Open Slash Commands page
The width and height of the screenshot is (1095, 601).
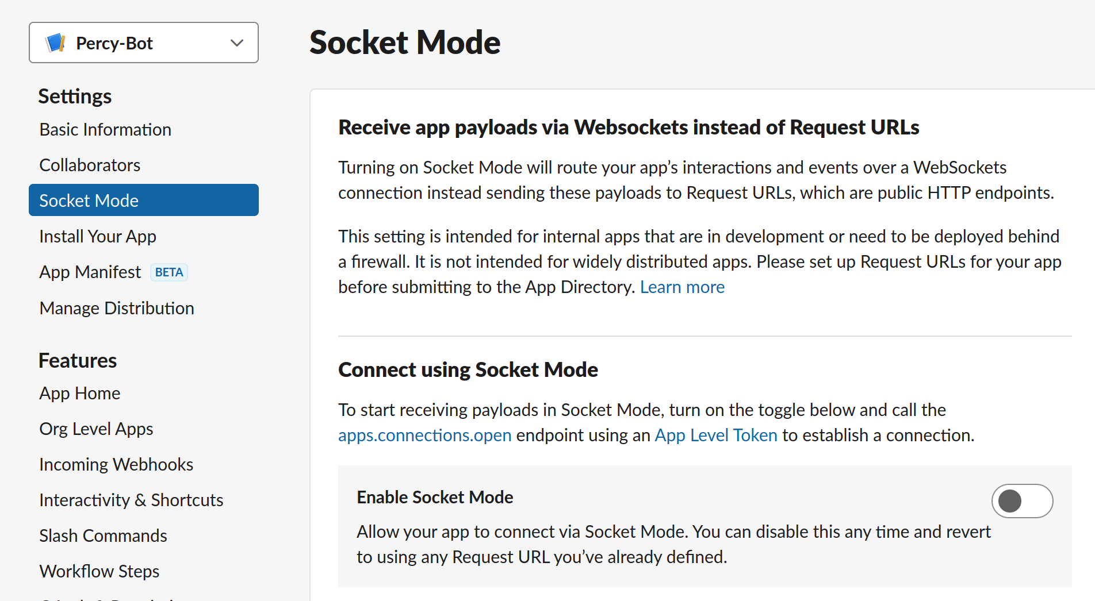[x=103, y=535]
